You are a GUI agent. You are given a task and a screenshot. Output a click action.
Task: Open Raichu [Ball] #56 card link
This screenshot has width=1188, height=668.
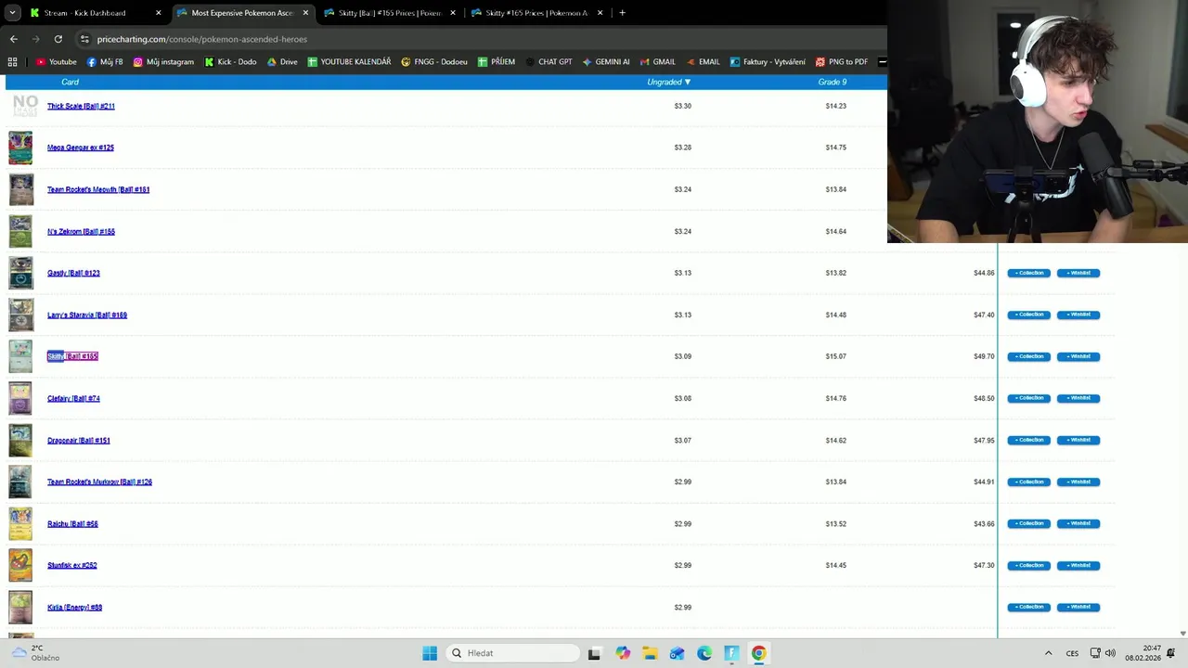[72, 523]
